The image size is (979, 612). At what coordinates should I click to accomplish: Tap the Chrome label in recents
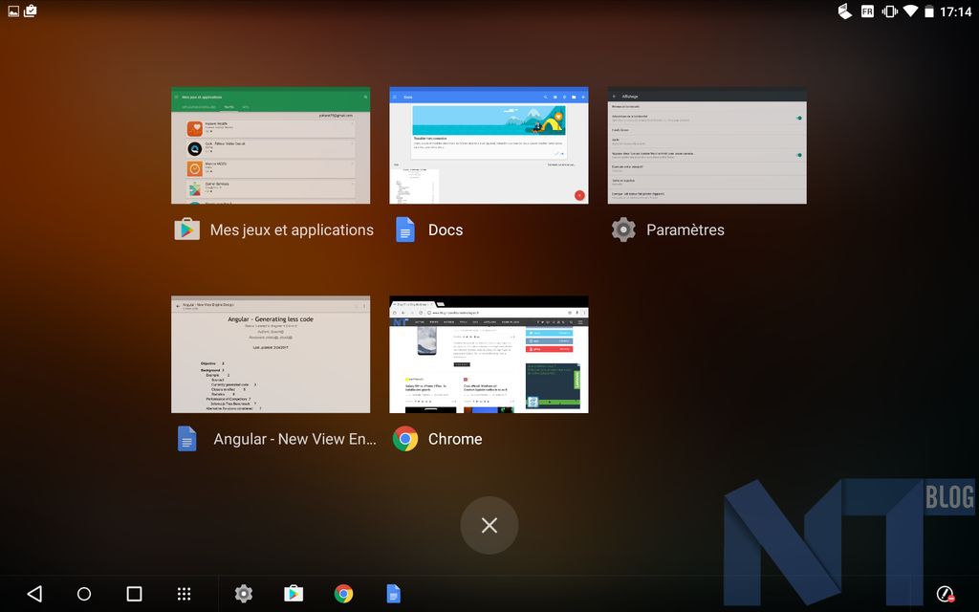pos(455,439)
